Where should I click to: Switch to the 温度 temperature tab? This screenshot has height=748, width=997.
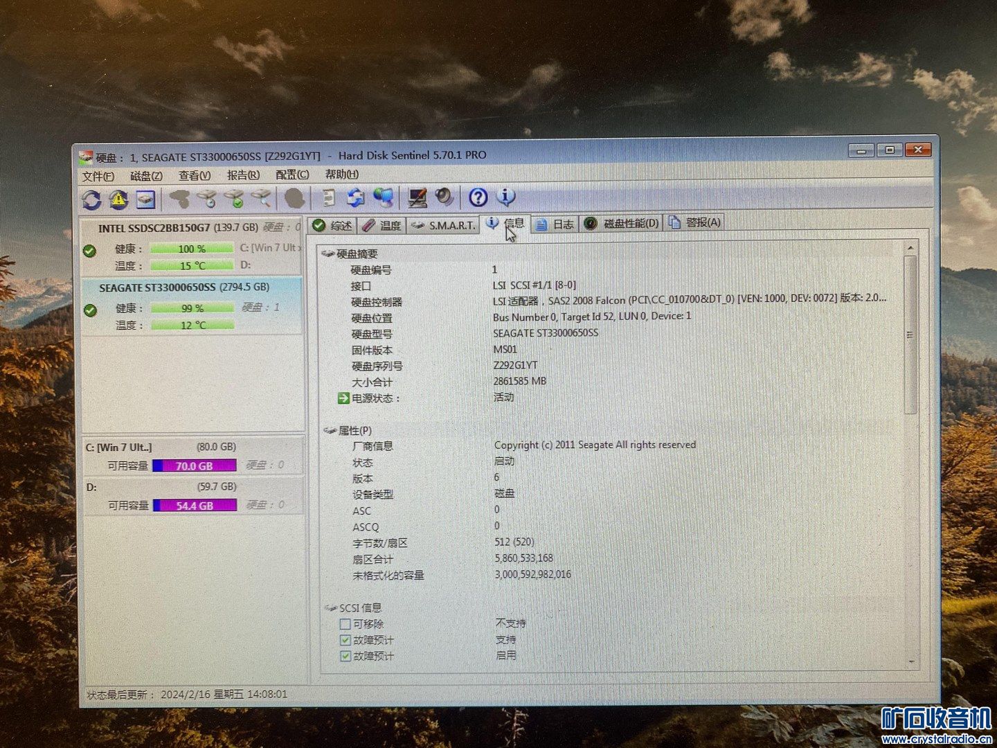point(381,225)
